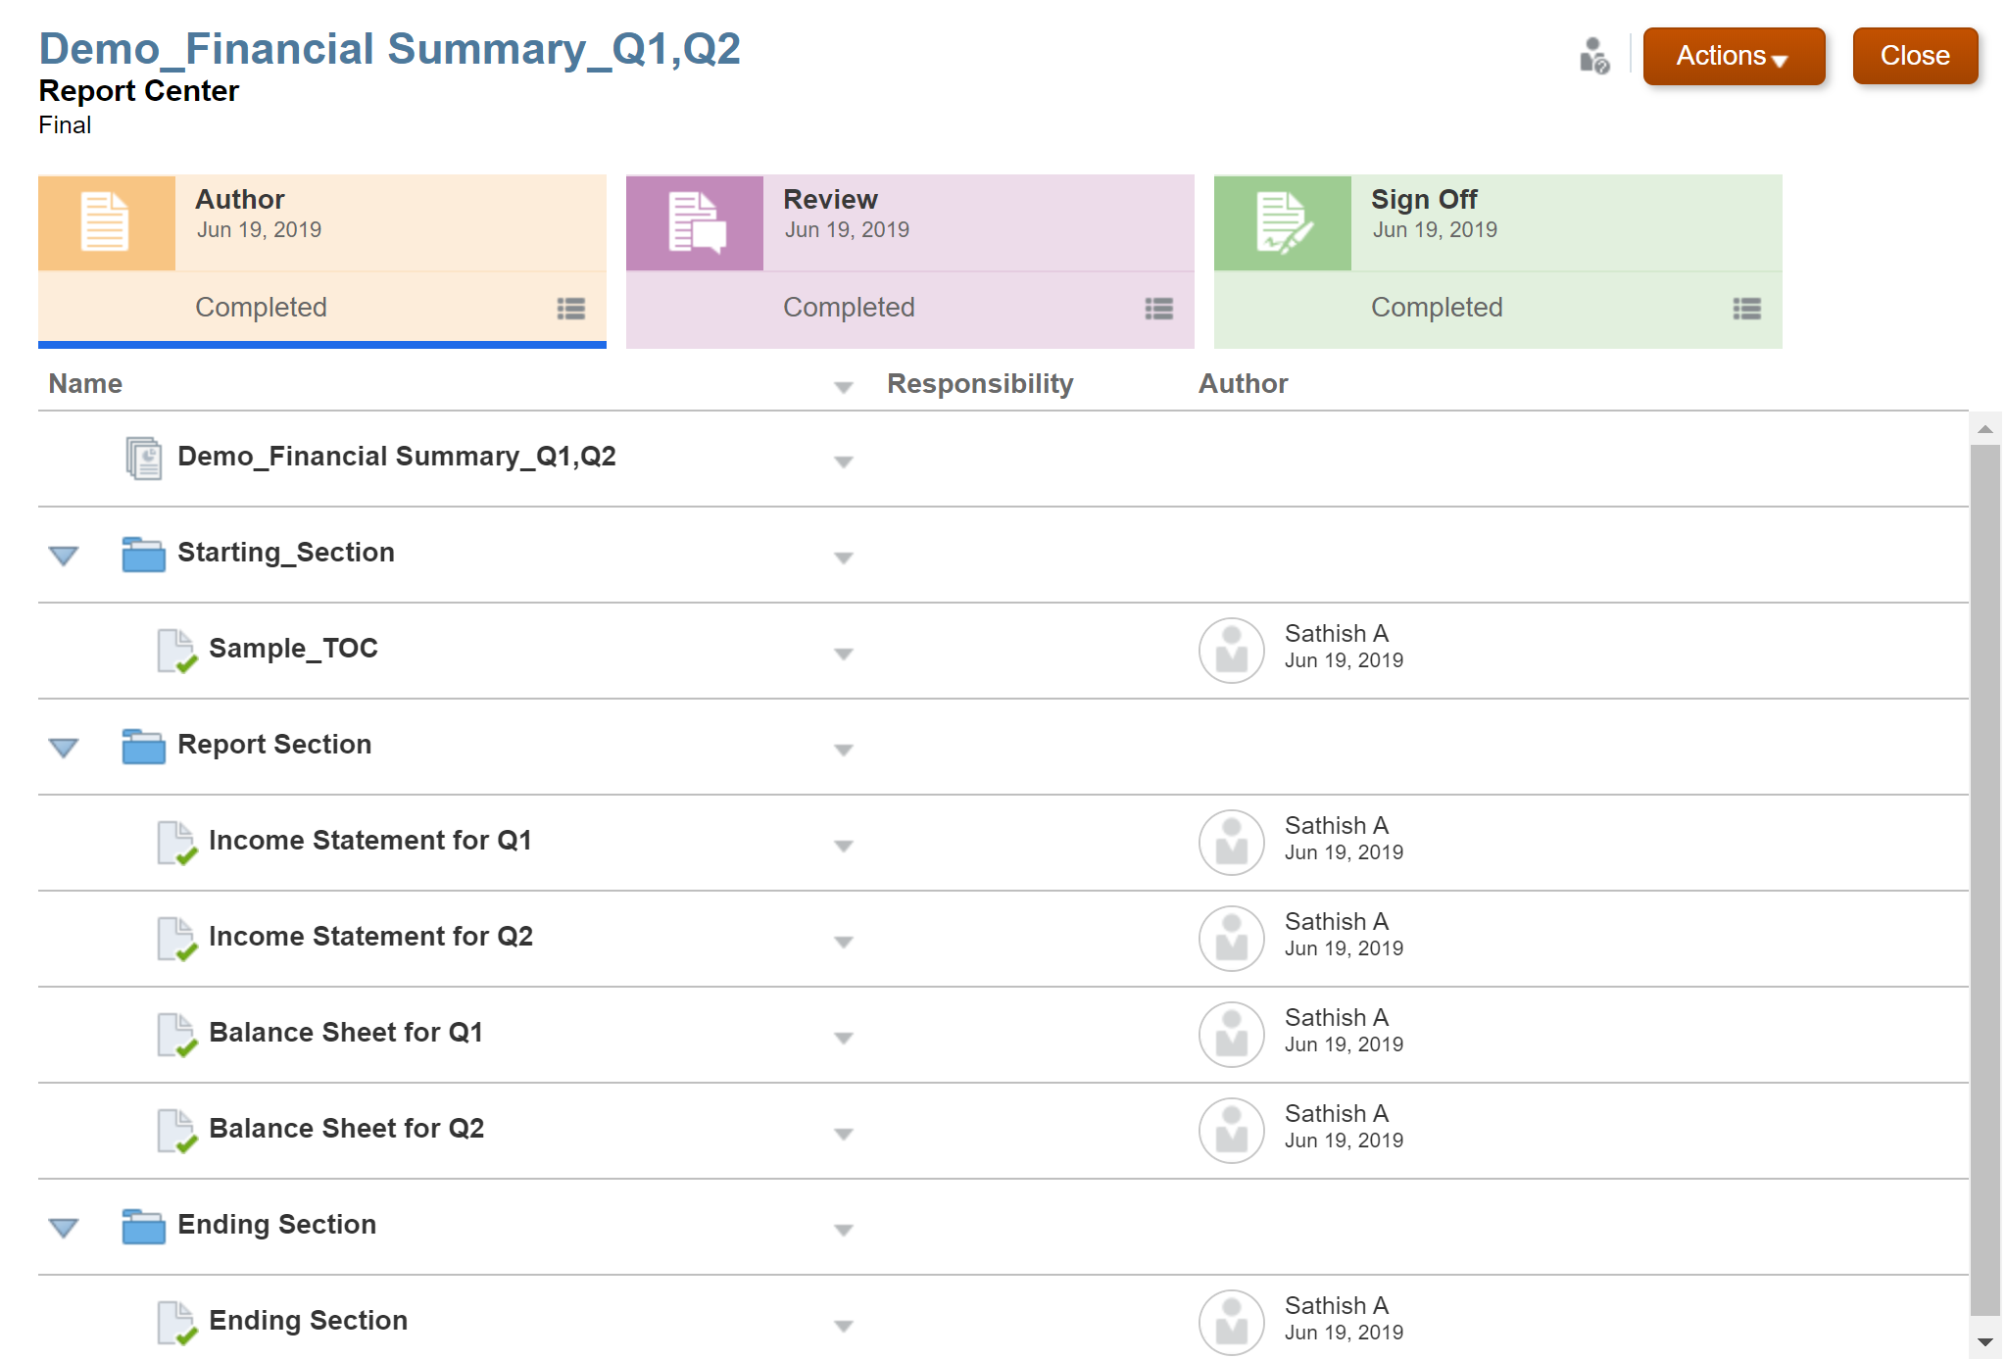Click the Close button
Viewport: 2007px width, 1359px height.
click(x=1915, y=56)
